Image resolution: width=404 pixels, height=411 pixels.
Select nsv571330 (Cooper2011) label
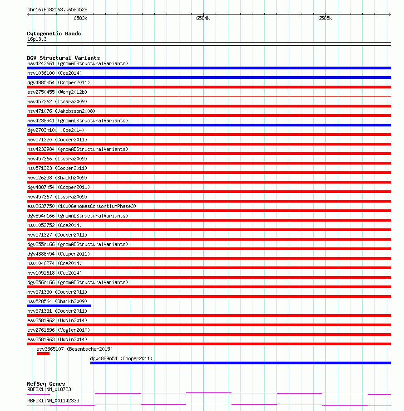[x=57, y=292]
